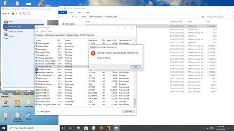
Task: Select the vmnat.exe process row
Action: 62,49
